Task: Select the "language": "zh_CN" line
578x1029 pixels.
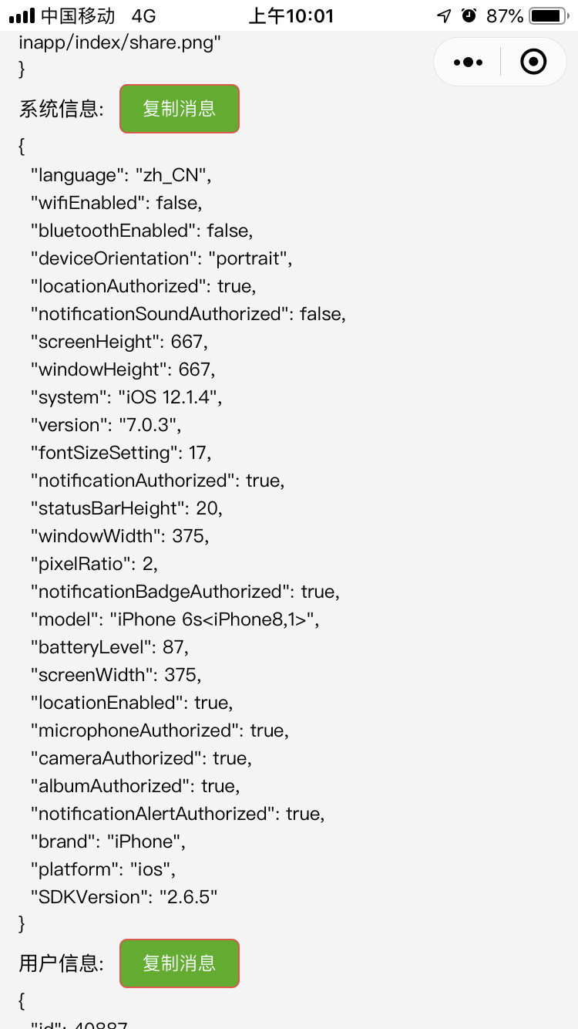Action: [x=121, y=175]
